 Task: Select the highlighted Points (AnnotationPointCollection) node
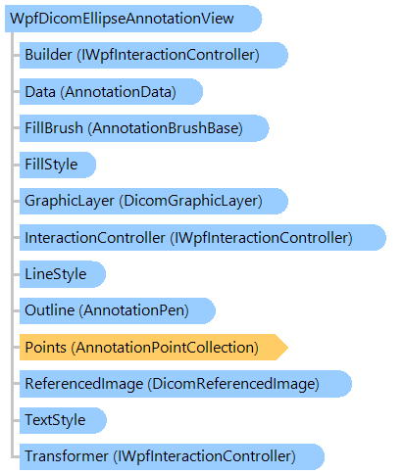click(x=154, y=348)
